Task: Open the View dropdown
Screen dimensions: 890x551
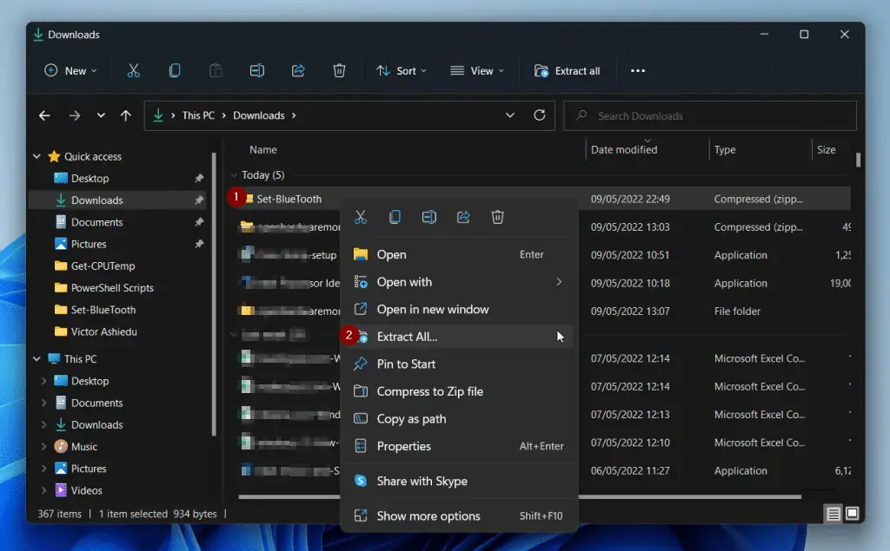Action: pyautogui.click(x=477, y=70)
